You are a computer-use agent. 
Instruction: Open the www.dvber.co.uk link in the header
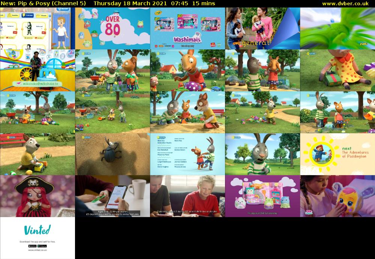click(x=345, y=4)
